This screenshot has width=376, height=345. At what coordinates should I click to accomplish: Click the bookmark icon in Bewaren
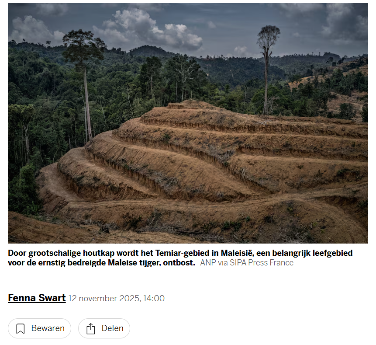point(21,328)
